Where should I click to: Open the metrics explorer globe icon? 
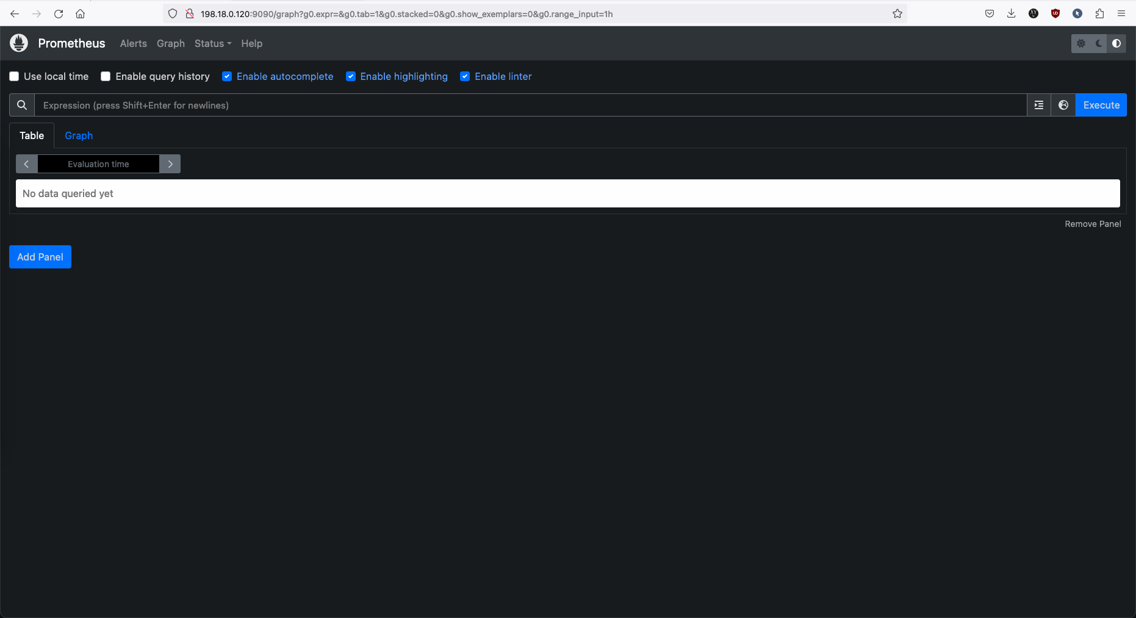pyautogui.click(x=1063, y=105)
